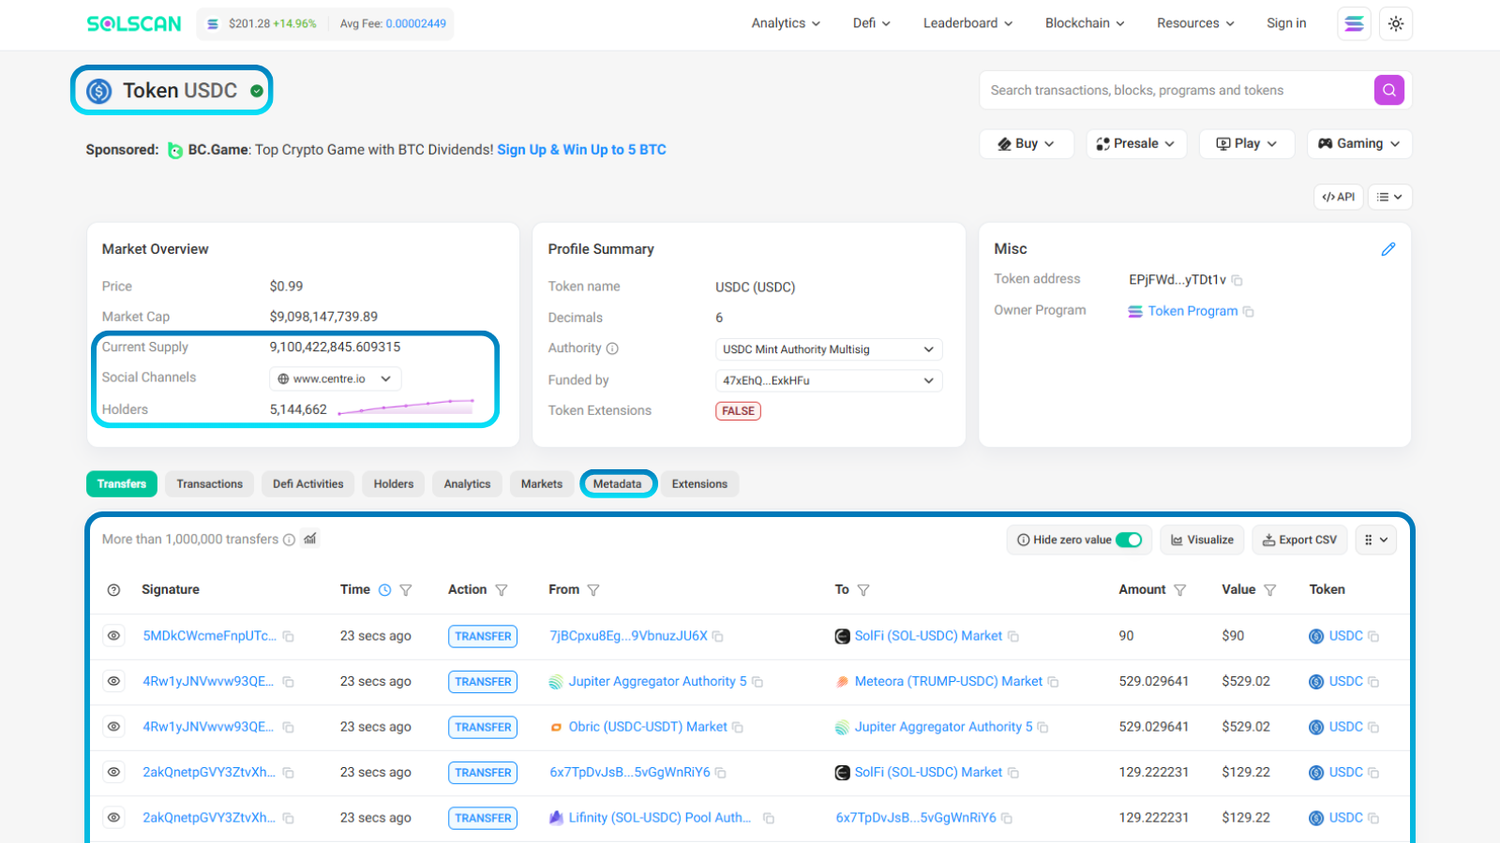The height and width of the screenshot is (843, 1500).
Task: Toggle light/dark theme sun icon
Action: pos(1396,23)
